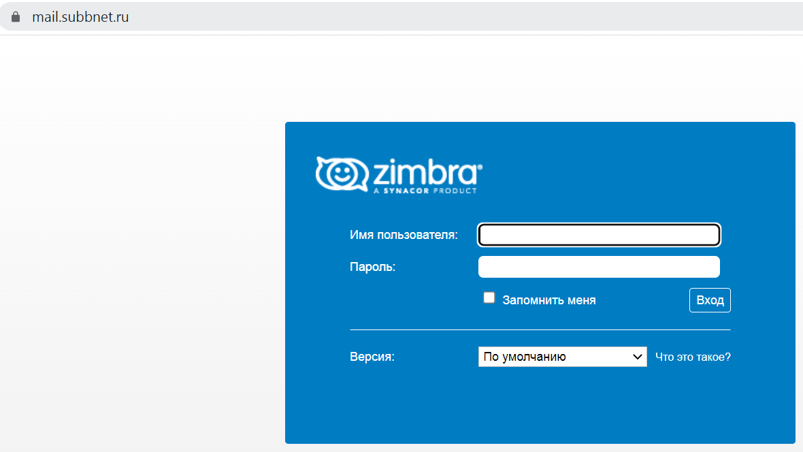The width and height of the screenshot is (803, 452).
Task: Click the 'Имя пользователя:' label text
Action: pos(404,235)
